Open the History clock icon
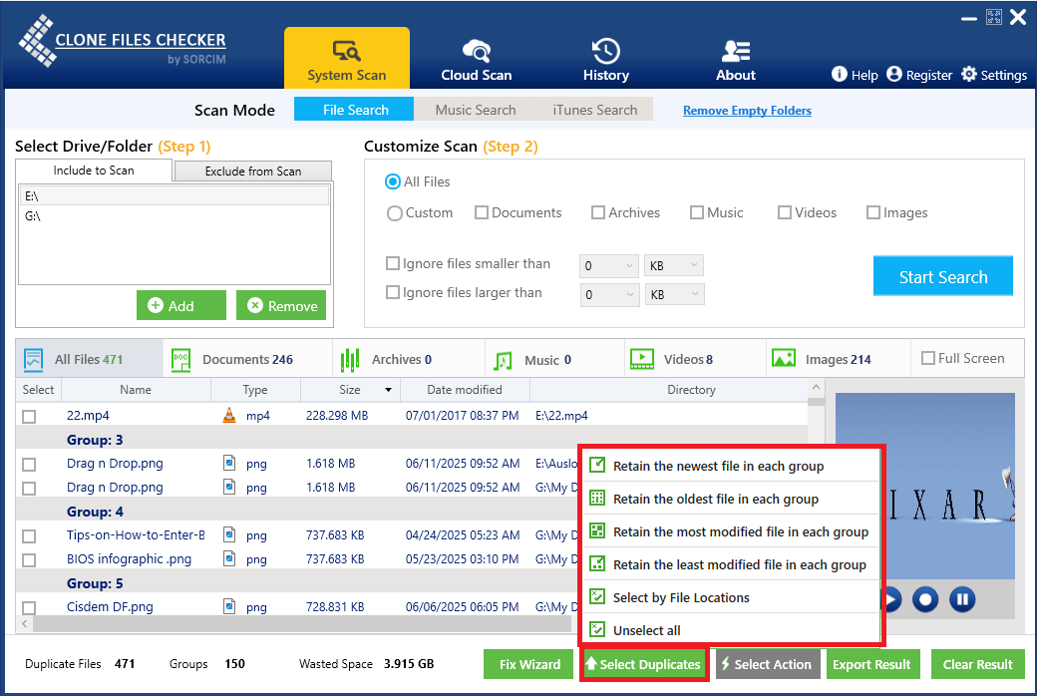The height and width of the screenshot is (696, 1037). pos(605,51)
